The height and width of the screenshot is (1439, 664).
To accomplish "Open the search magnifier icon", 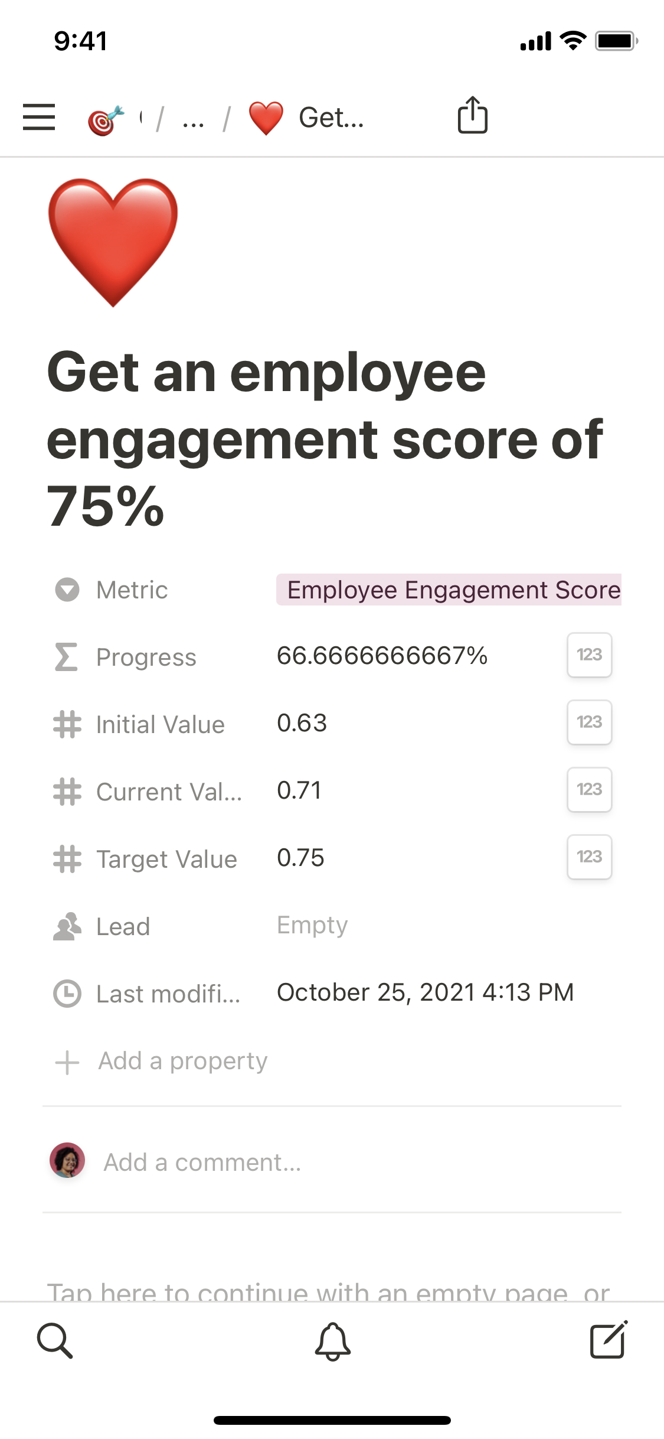I will click(55, 1340).
